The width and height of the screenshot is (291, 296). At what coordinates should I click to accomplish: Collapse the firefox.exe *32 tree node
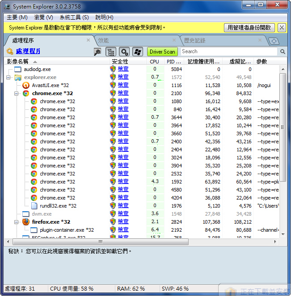pyautogui.click(x=17, y=222)
